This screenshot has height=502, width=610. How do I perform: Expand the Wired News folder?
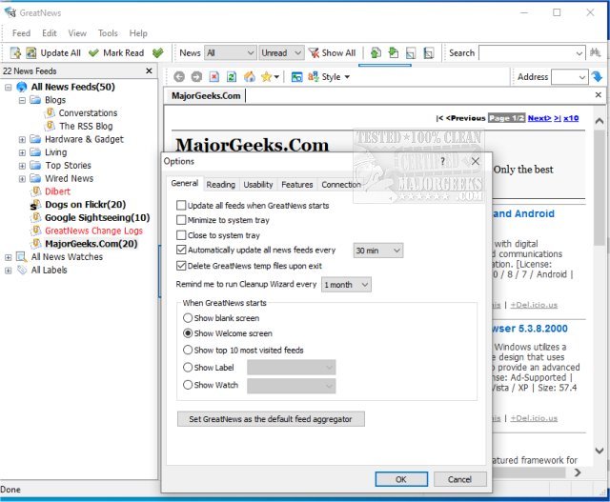tap(22, 178)
